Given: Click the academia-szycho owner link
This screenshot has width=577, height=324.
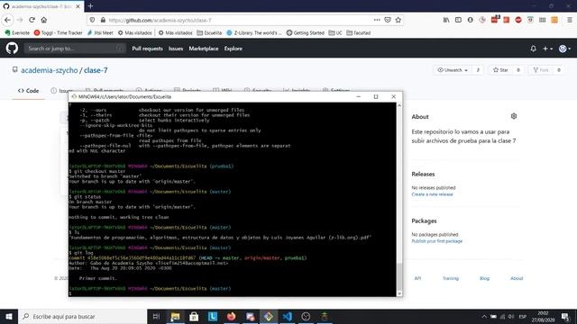Looking at the screenshot, I should click(x=50, y=70).
